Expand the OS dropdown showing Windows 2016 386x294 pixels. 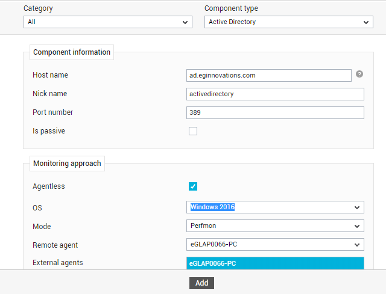click(275, 207)
